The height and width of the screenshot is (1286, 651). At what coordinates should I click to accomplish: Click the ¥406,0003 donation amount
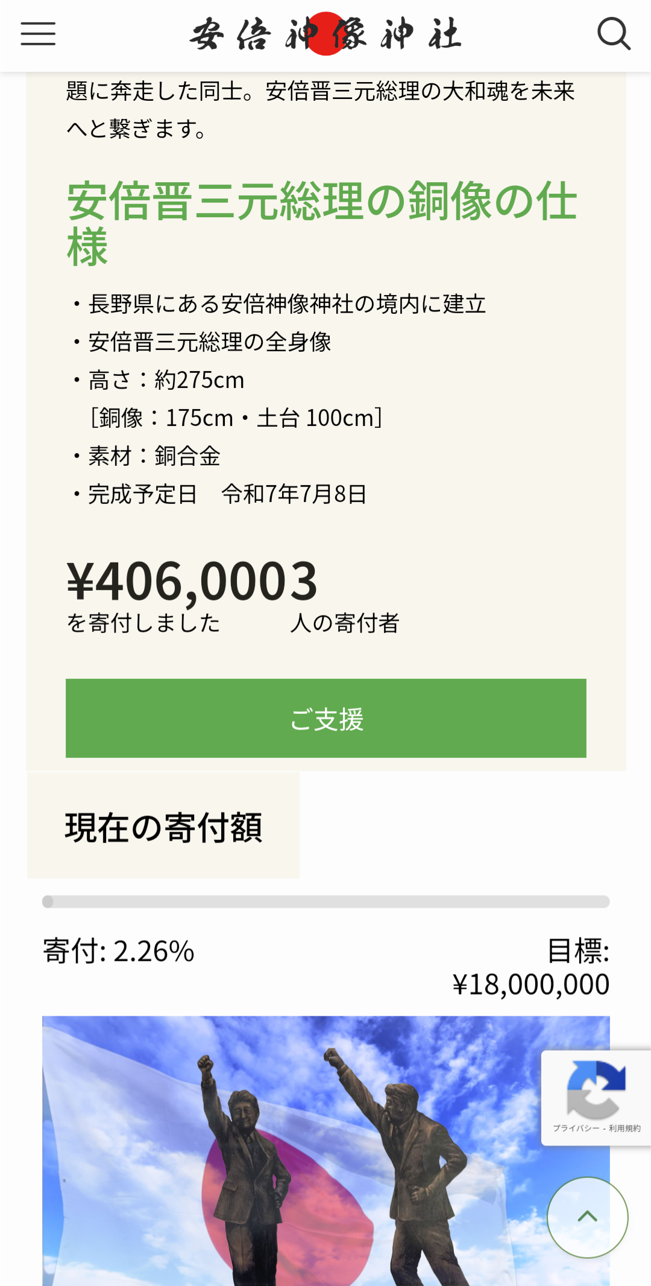click(x=192, y=582)
